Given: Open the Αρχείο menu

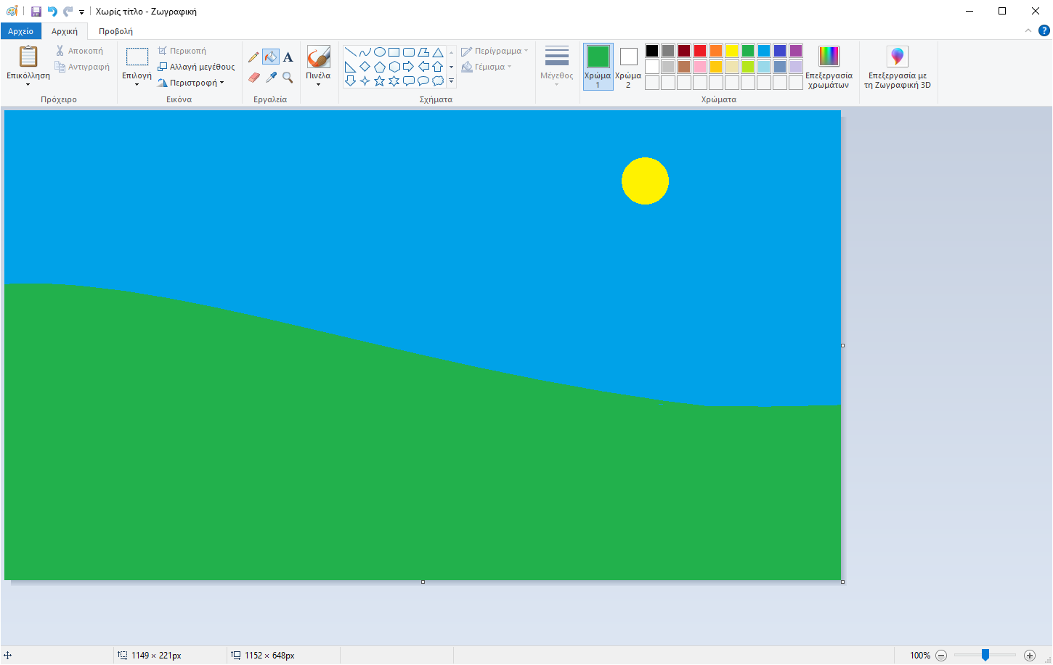Looking at the screenshot, I should pos(21,31).
